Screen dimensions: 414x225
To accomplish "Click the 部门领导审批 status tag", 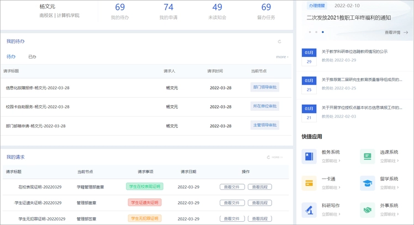I will [265, 87].
